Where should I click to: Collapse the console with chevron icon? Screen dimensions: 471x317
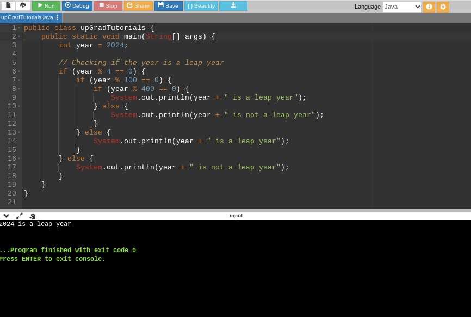6,216
